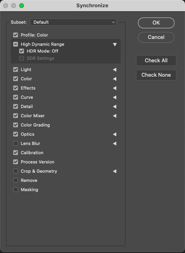Expand the Crop & Geometry arrow
Viewport: 185px width, 253px height.
(x=115, y=171)
